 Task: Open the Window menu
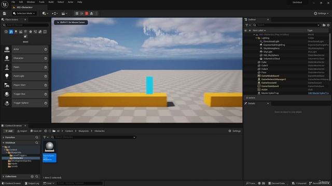click(x=31, y=2)
